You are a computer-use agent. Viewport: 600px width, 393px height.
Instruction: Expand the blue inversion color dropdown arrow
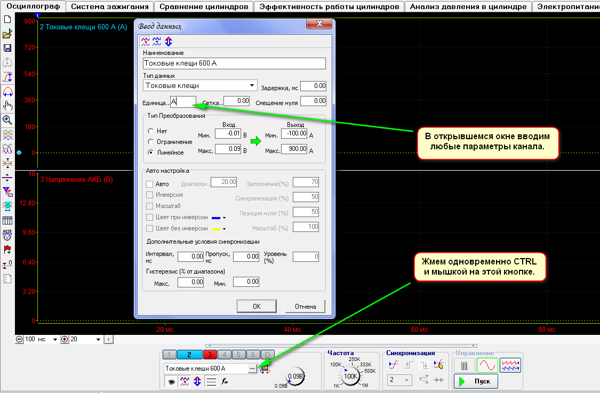pos(224,218)
